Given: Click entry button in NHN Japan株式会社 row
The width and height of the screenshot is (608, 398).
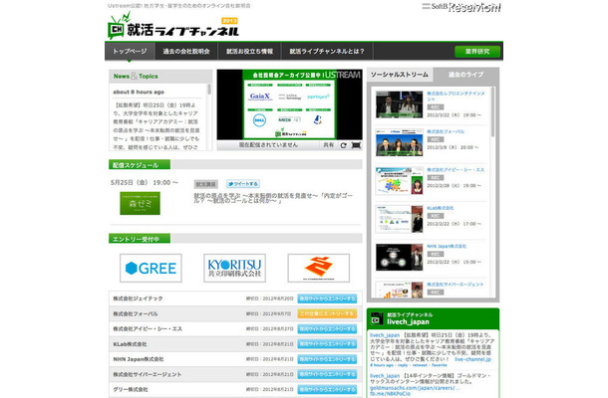Looking at the screenshot, I should click(327, 359).
